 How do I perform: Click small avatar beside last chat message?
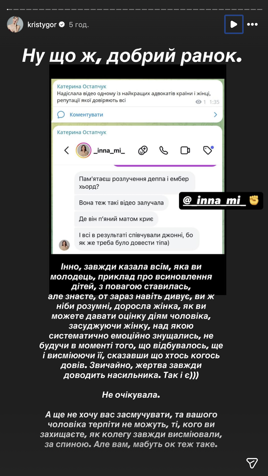click(64, 245)
